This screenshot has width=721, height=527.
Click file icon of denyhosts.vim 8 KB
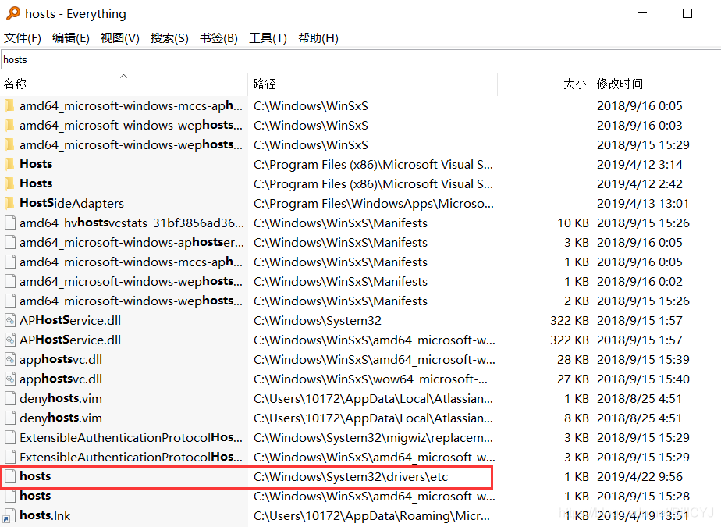click(x=9, y=418)
